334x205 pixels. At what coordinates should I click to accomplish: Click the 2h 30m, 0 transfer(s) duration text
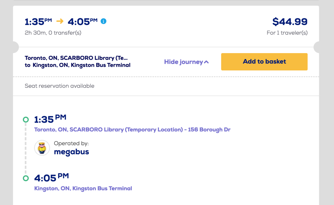tap(53, 33)
